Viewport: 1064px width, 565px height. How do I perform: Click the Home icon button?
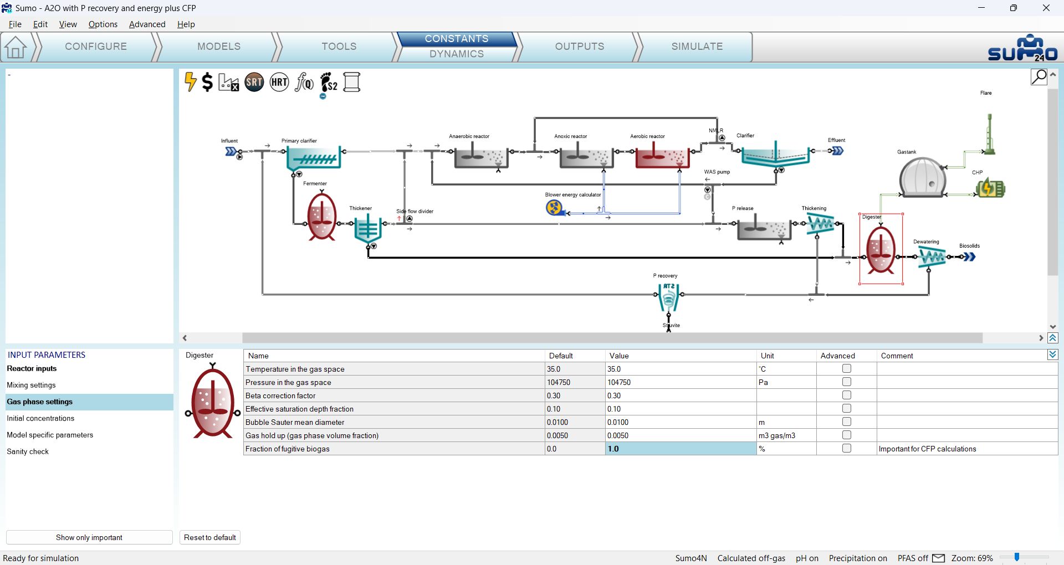click(16, 47)
